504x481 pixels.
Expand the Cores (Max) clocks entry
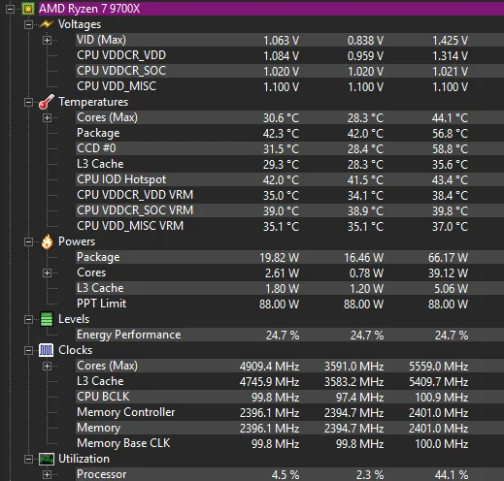pyautogui.click(x=47, y=366)
